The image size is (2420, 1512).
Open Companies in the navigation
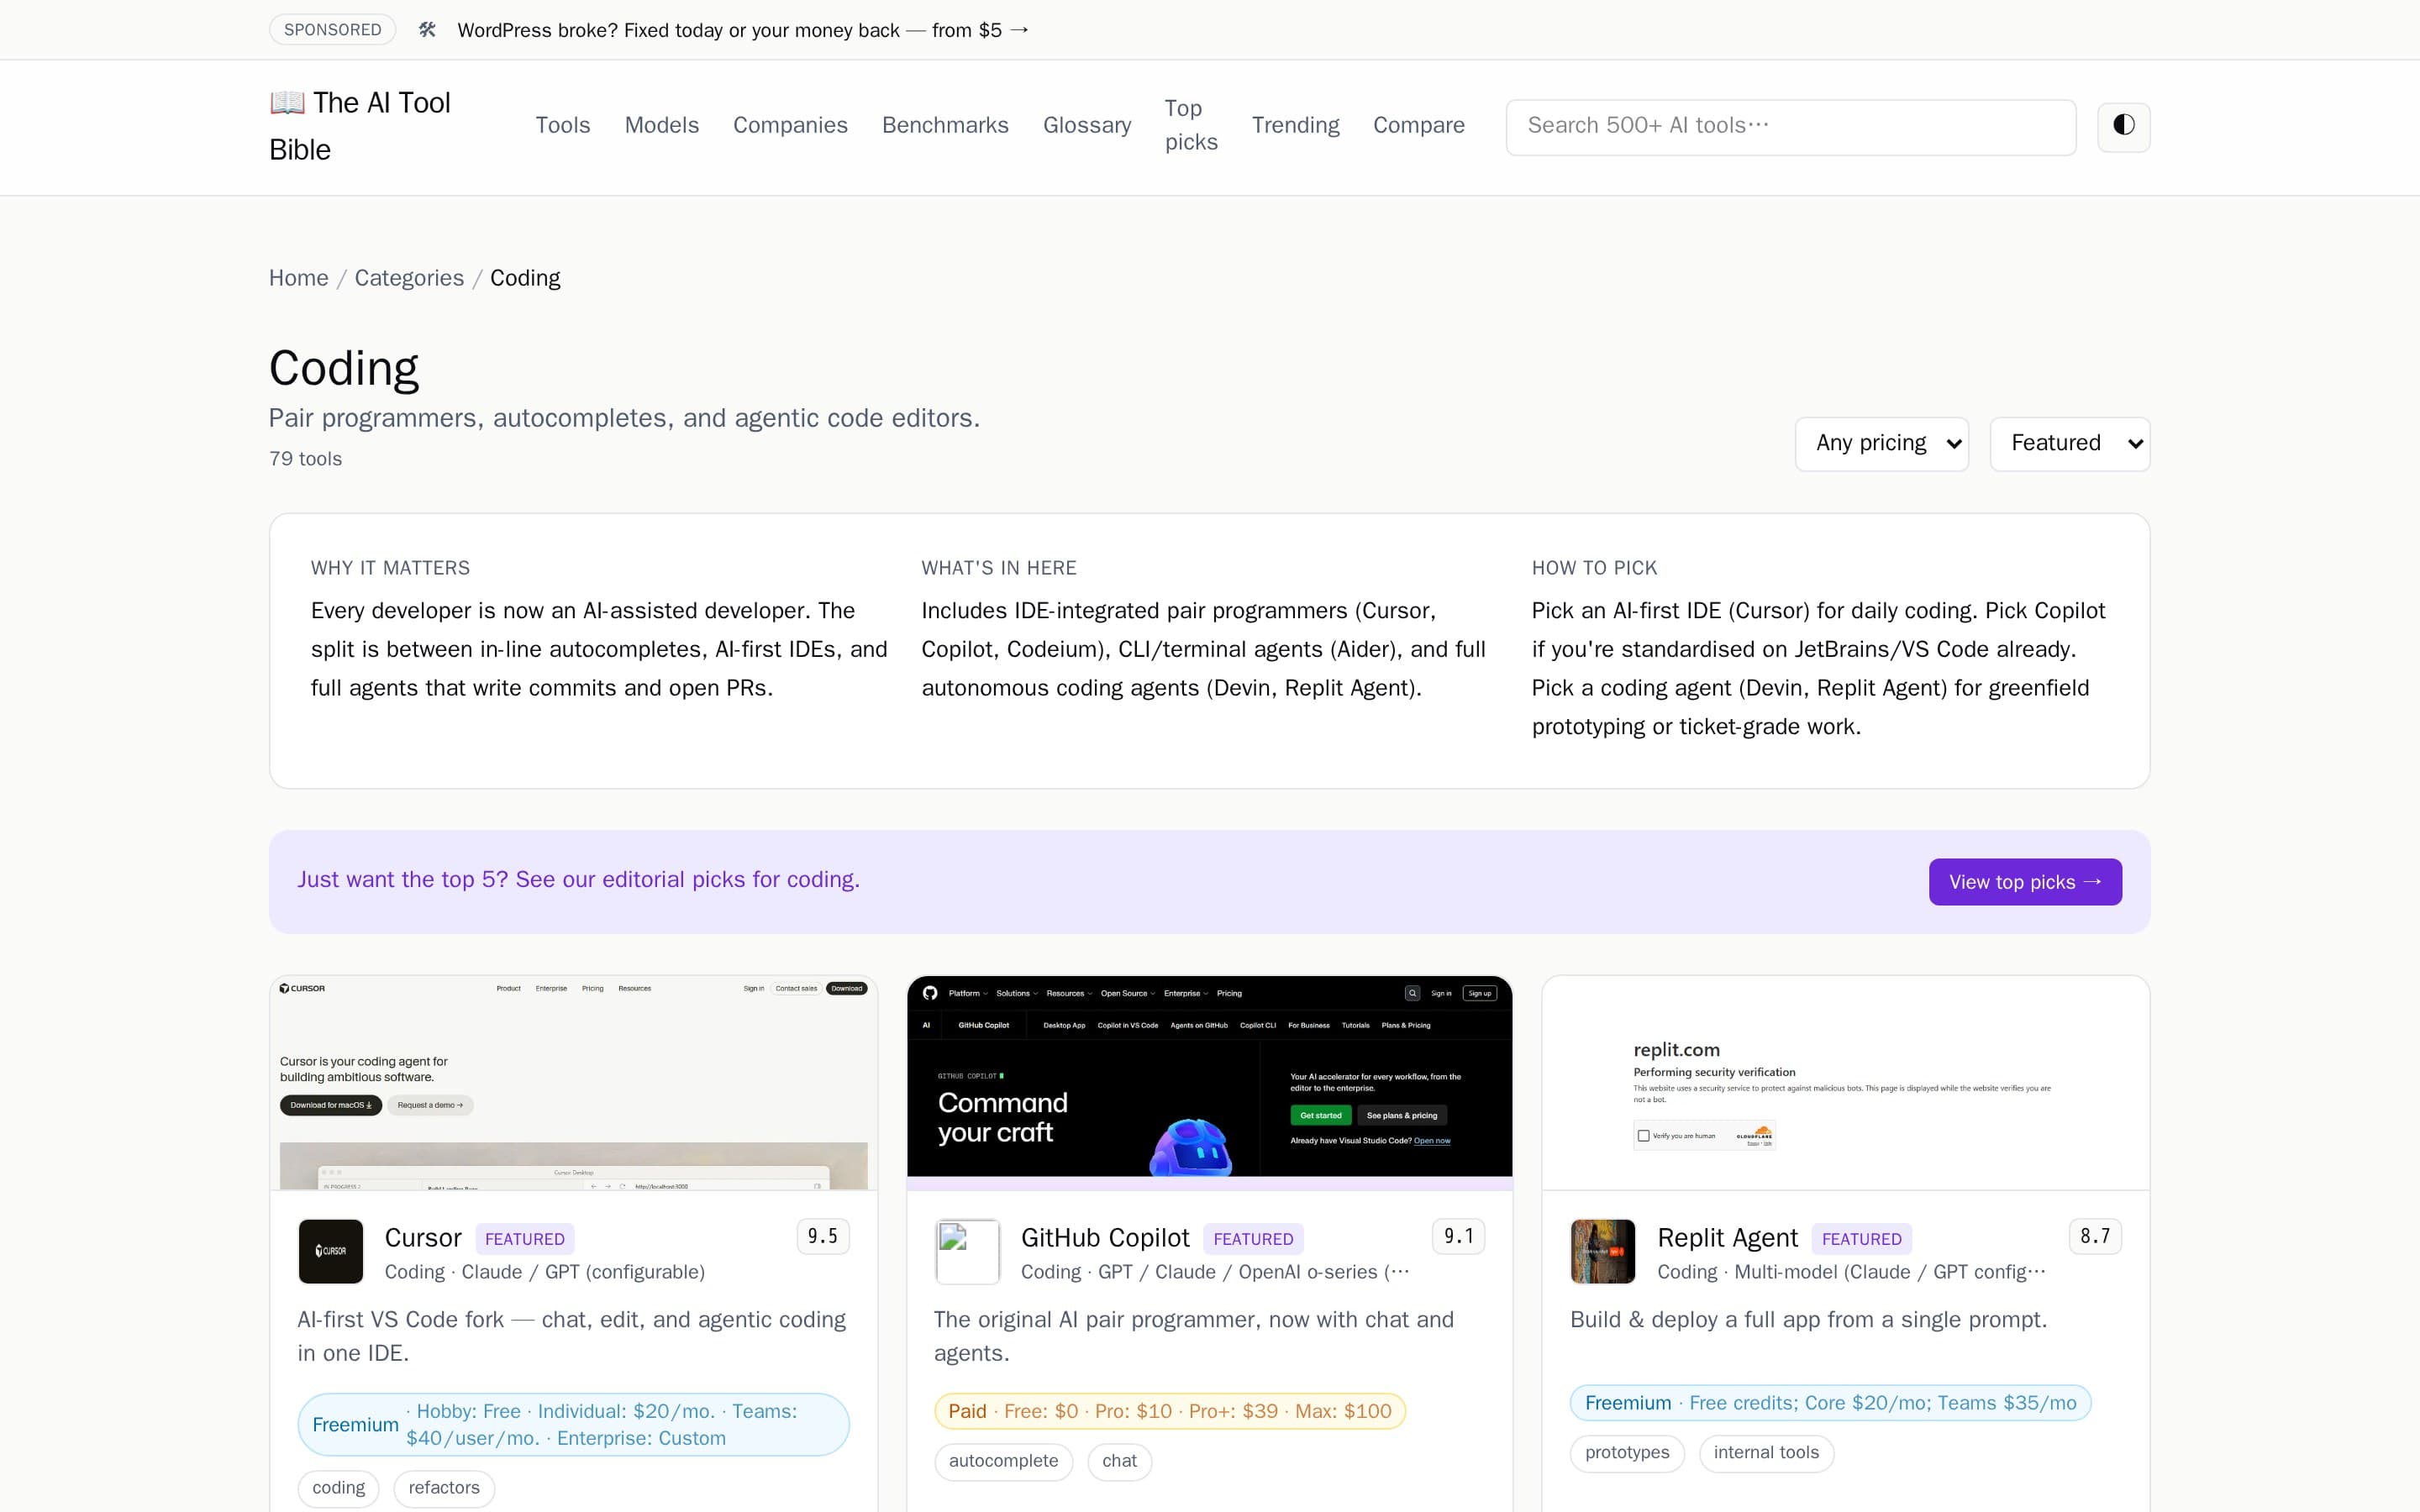click(x=790, y=126)
